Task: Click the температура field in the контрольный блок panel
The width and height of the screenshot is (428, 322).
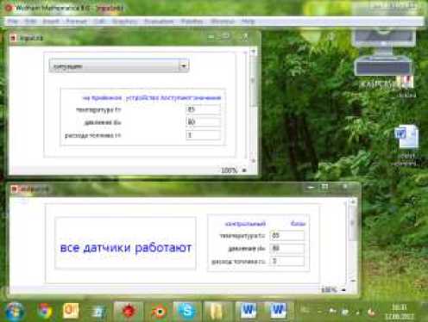Action: [x=287, y=235]
